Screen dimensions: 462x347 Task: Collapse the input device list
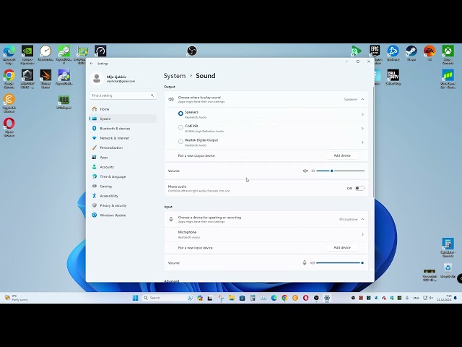tap(362, 219)
